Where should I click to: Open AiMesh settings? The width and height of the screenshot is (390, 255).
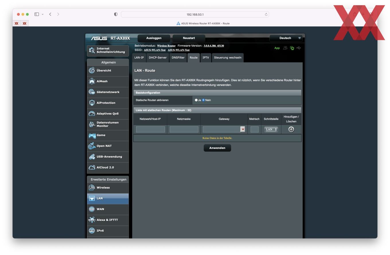point(108,81)
